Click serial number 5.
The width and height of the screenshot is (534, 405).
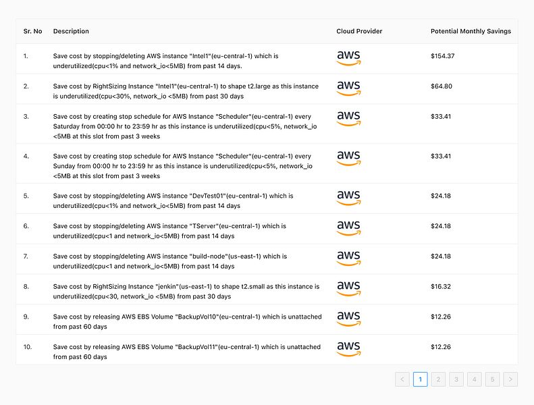tap(26, 196)
